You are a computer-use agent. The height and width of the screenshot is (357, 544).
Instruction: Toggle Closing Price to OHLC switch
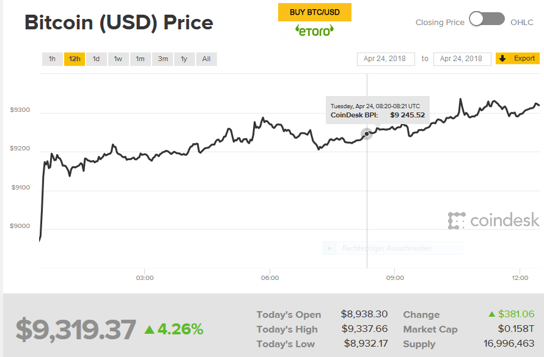coord(487,20)
